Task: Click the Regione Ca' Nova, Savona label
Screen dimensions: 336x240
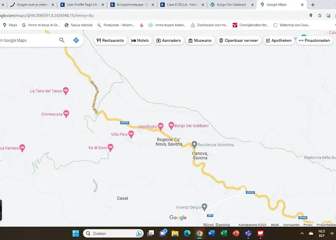Action: click(169, 142)
